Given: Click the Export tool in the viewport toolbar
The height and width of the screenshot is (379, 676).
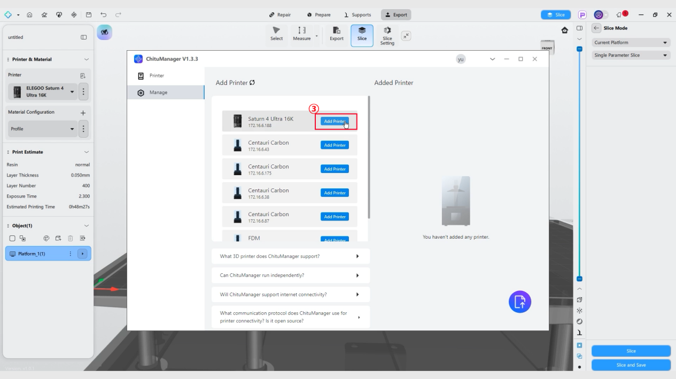Looking at the screenshot, I should point(337,35).
